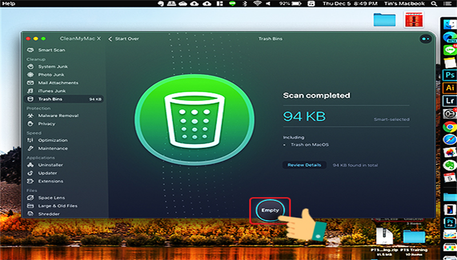Select the blue folder at desktop top
Image resolution: width=457 pixels, height=260 pixels.
384,19
